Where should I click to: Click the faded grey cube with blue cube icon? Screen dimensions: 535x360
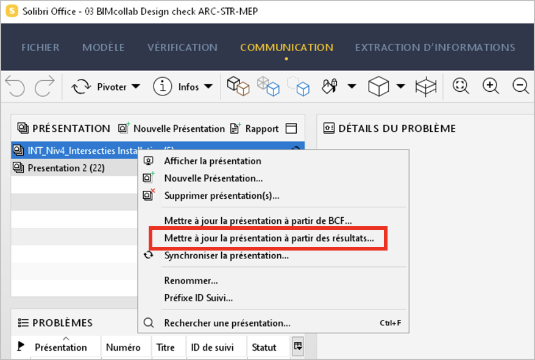pos(268,86)
